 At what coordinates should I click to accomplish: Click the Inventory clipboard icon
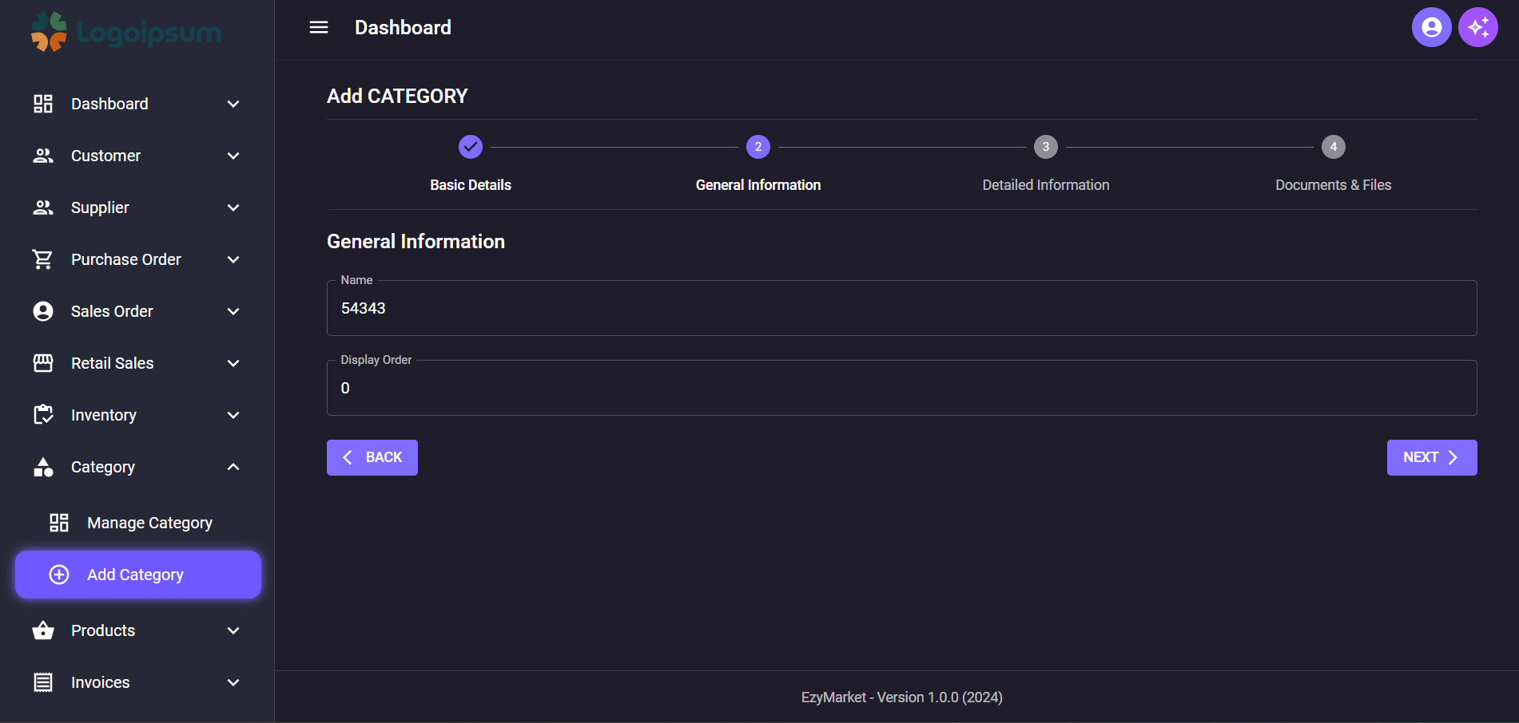[43, 415]
